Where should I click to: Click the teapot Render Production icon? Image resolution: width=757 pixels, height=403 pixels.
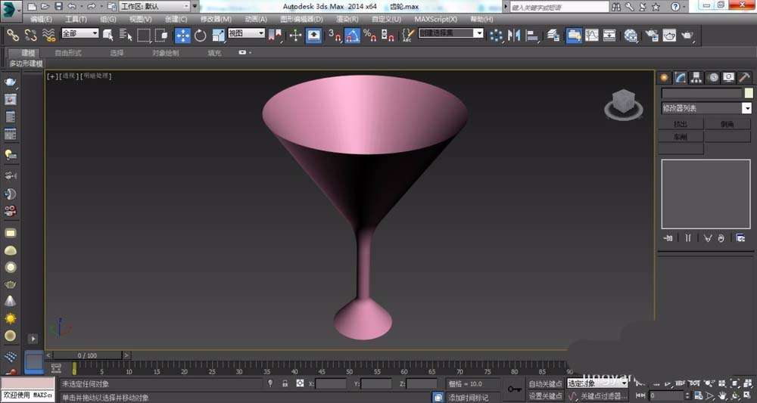pos(687,35)
